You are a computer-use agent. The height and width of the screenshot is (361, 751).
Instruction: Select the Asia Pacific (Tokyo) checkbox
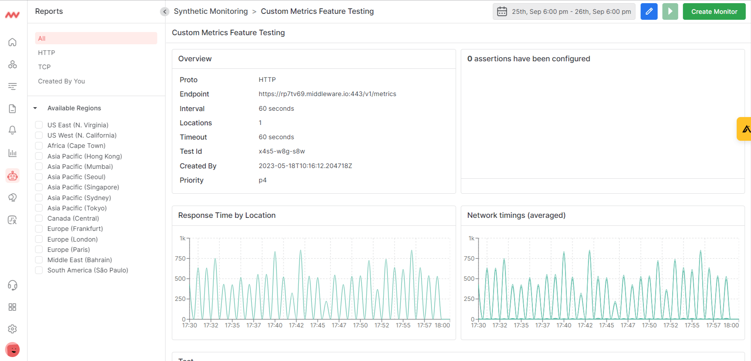coord(39,208)
